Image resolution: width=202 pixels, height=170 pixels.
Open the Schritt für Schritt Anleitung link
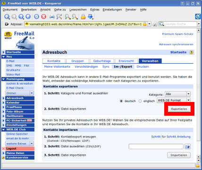coord(171,136)
